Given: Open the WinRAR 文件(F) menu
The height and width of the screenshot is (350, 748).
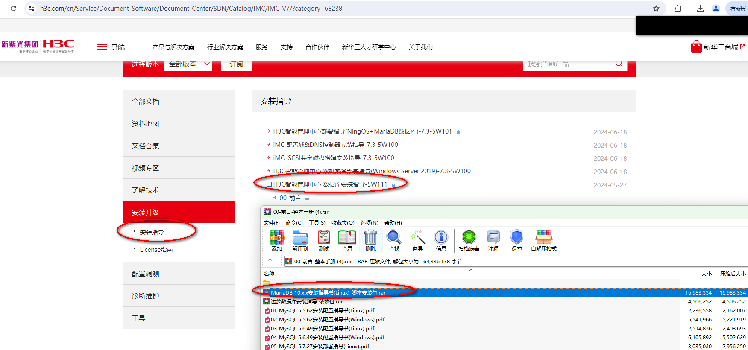Looking at the screenshot, I should coord(272,223).
